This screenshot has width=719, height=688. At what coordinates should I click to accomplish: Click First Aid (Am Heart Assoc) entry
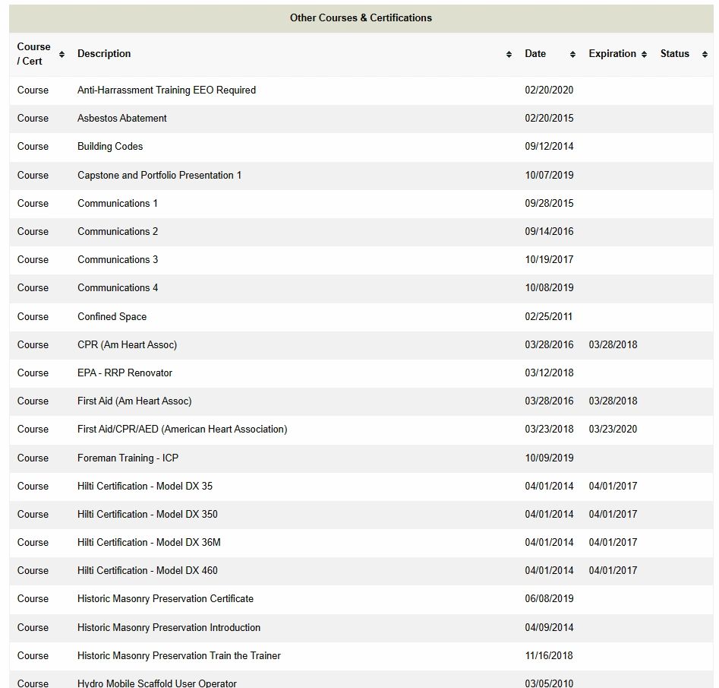(x=134, y=401)
